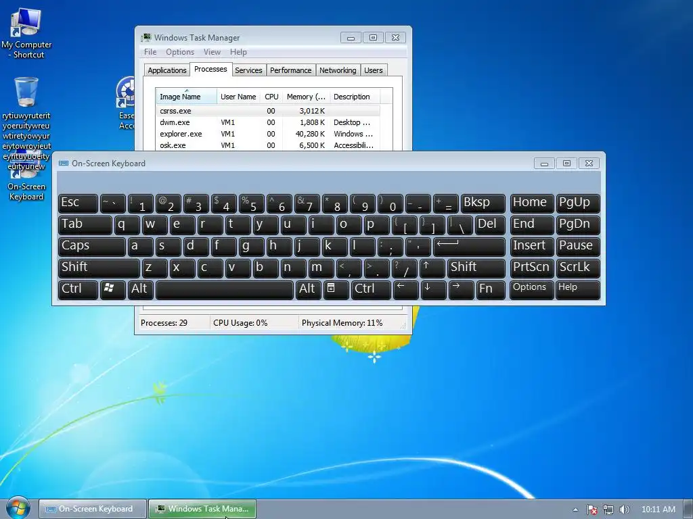Select the explorer.exe process row
Viewport: 693px width, 519px height.
click(268, 134)
